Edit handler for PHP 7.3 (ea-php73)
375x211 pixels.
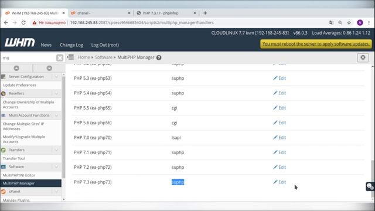click(279, 182)
